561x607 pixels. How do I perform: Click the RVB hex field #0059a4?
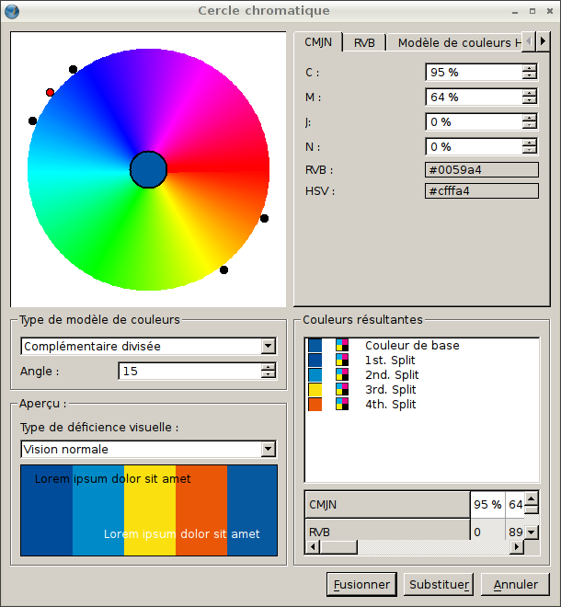[x=482, y=170]
